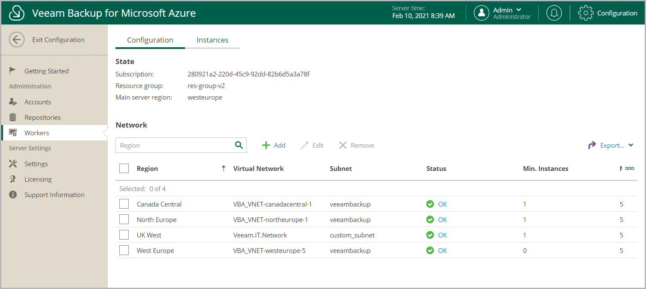Image resolution: width=646 pixels, height=289 pixels.
Task: Click the Veeam.IT.Network cell
Action: (x=260, y=235)
